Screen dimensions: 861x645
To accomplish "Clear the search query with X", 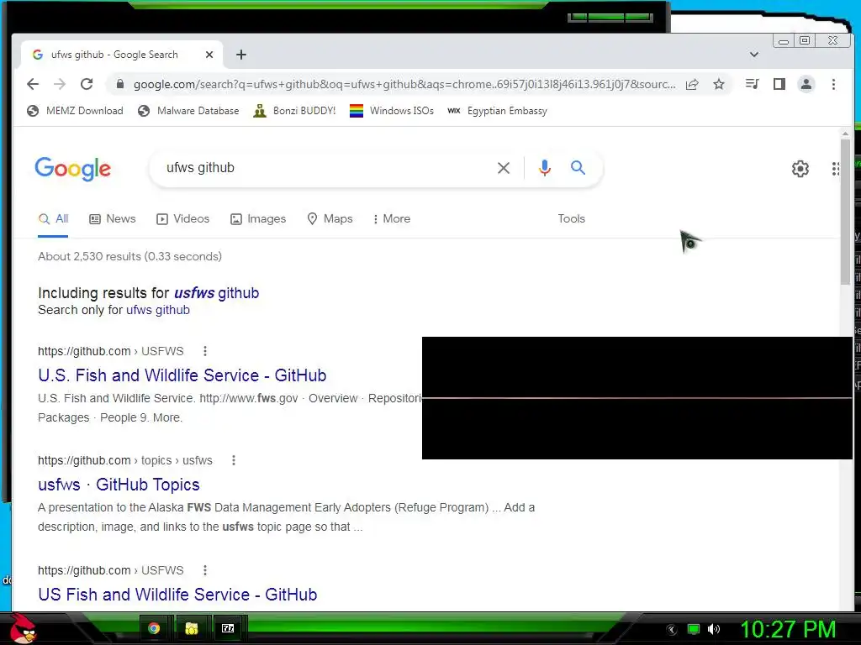I will click(x=504, y=168).
